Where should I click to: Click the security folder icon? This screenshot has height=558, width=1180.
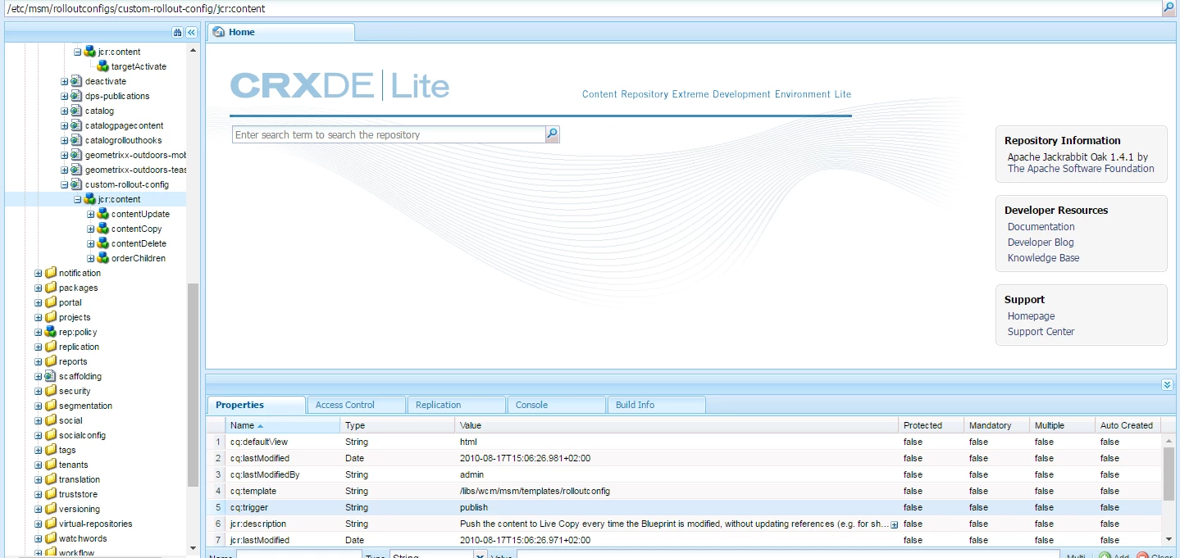(x=50, y=391)
